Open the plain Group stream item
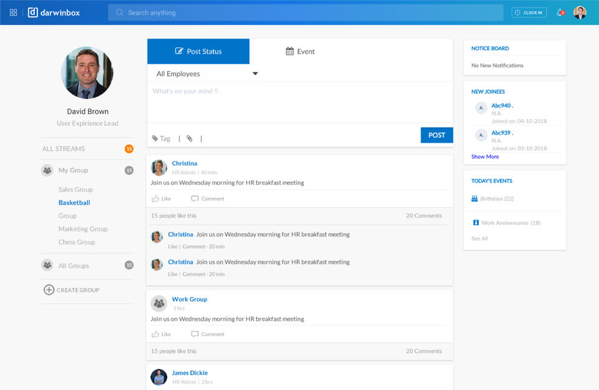 [67, 216]
